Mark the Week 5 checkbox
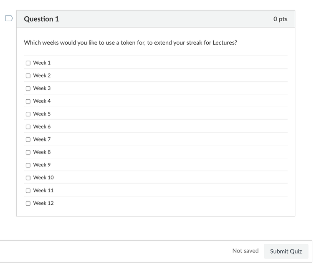Screen dimensions: 334x267 tap(28, 114)
